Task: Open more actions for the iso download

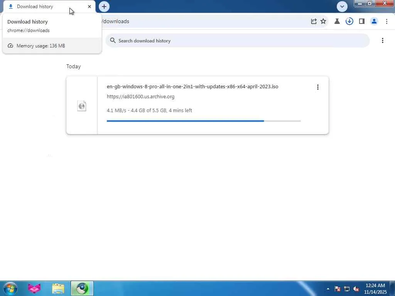Action: (x=318, y=87)
